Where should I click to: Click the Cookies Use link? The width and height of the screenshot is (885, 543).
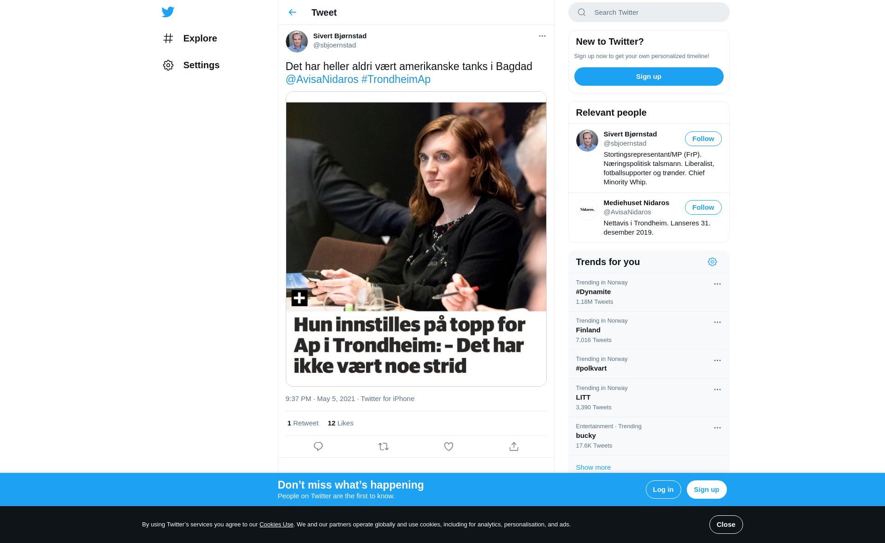click(x=276, y=525)
